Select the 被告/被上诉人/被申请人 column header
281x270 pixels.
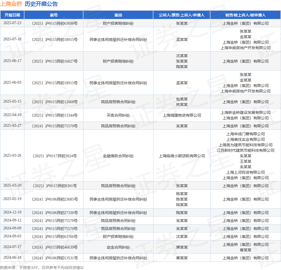pyautogui.click(x=245, y=15)
